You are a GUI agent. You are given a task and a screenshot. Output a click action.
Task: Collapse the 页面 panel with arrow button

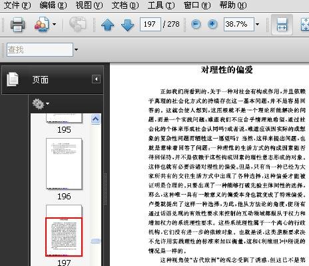[96, 79]
